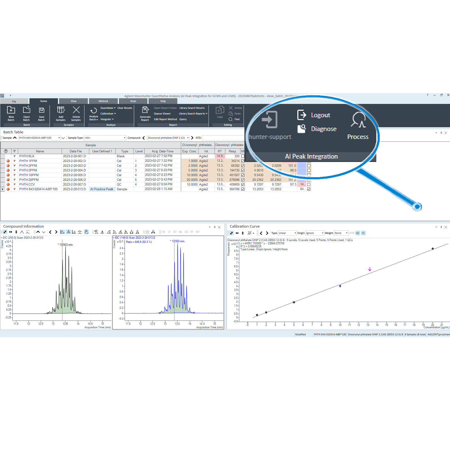Screen dimensions: 450x450
Task: Click Edit Report Method
Action: [x=165, y=119]
